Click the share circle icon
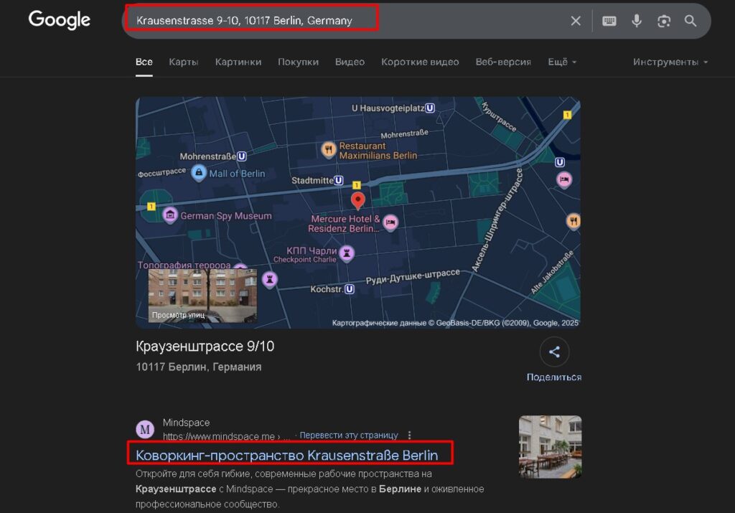The height and width of the screenshot is (513, 735). (x=554, y=352)
